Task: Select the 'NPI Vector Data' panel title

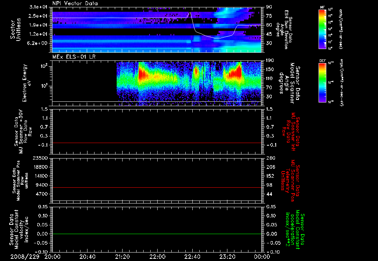Action: pos(75,3)
